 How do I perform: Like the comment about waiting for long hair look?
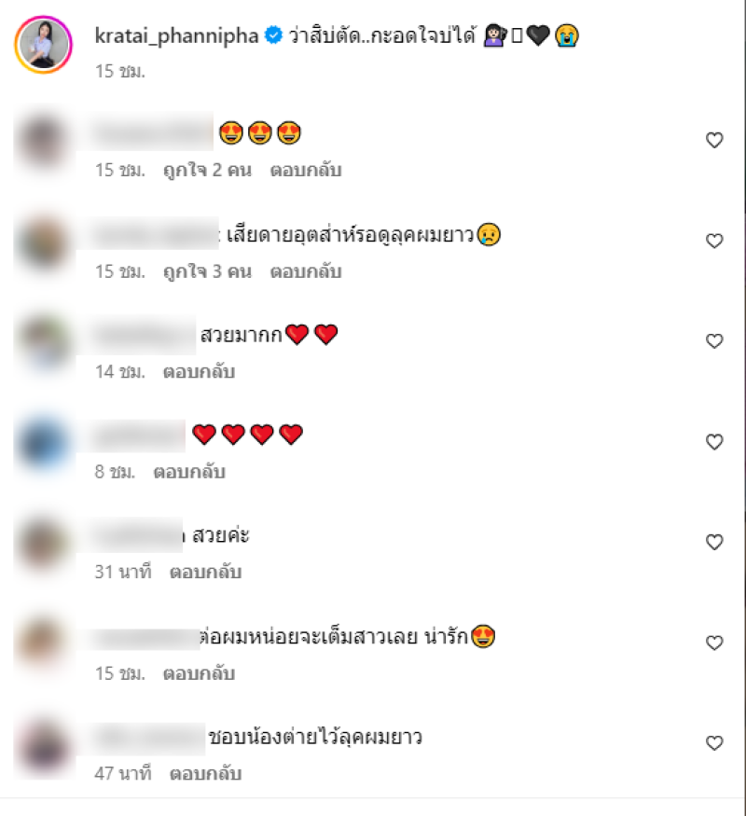pos(714,241)
